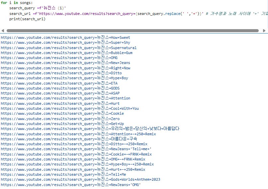Open the OMG+-+FRNK+Remix link
268x189 pixels.
(x=73, y=159)
